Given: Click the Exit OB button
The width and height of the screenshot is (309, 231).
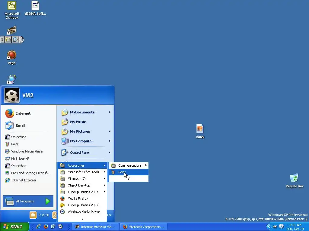Looking at the screenshot, I should [40, 215].
